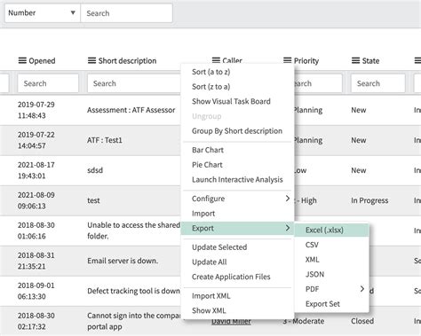Image resolution: width=421 pixels, height=336 pixels.
Task: Click the State column search box
Action: [x=378, y=83]
